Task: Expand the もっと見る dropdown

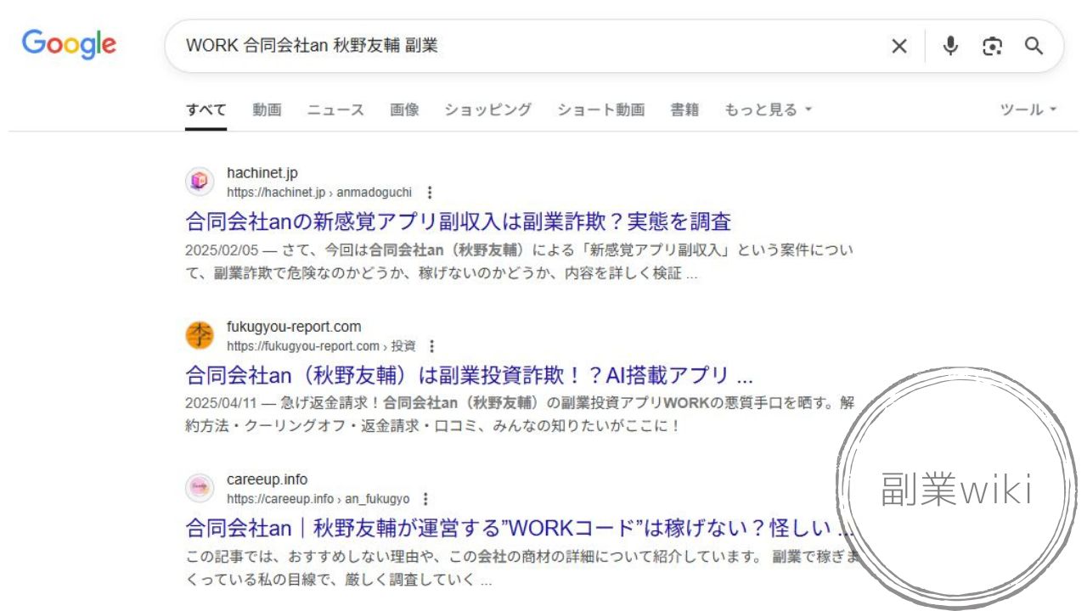Action: [x=769, y=109]
